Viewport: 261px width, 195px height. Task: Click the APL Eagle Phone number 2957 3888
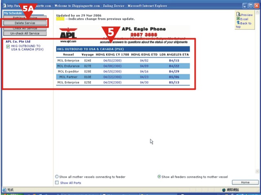click(x=144, y=35)
